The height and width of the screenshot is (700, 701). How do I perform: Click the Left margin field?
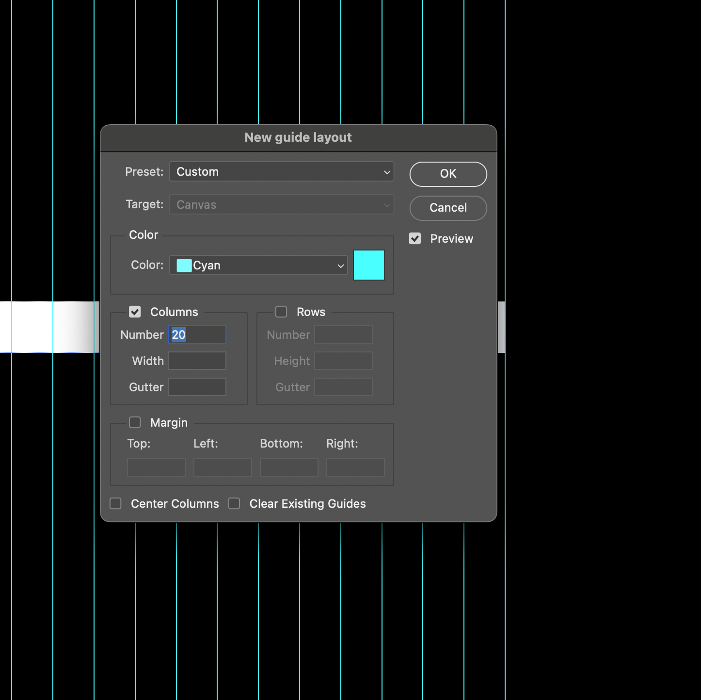click(222, 467)
